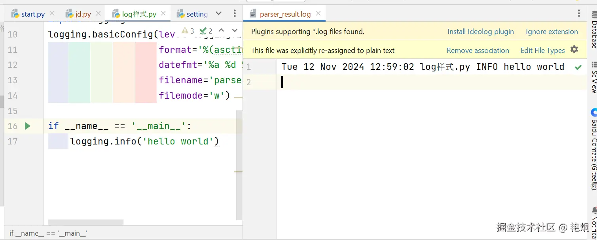Screen dimensions: 597x240
Task: Open the gear settings in file type banner
Action: 574,49
